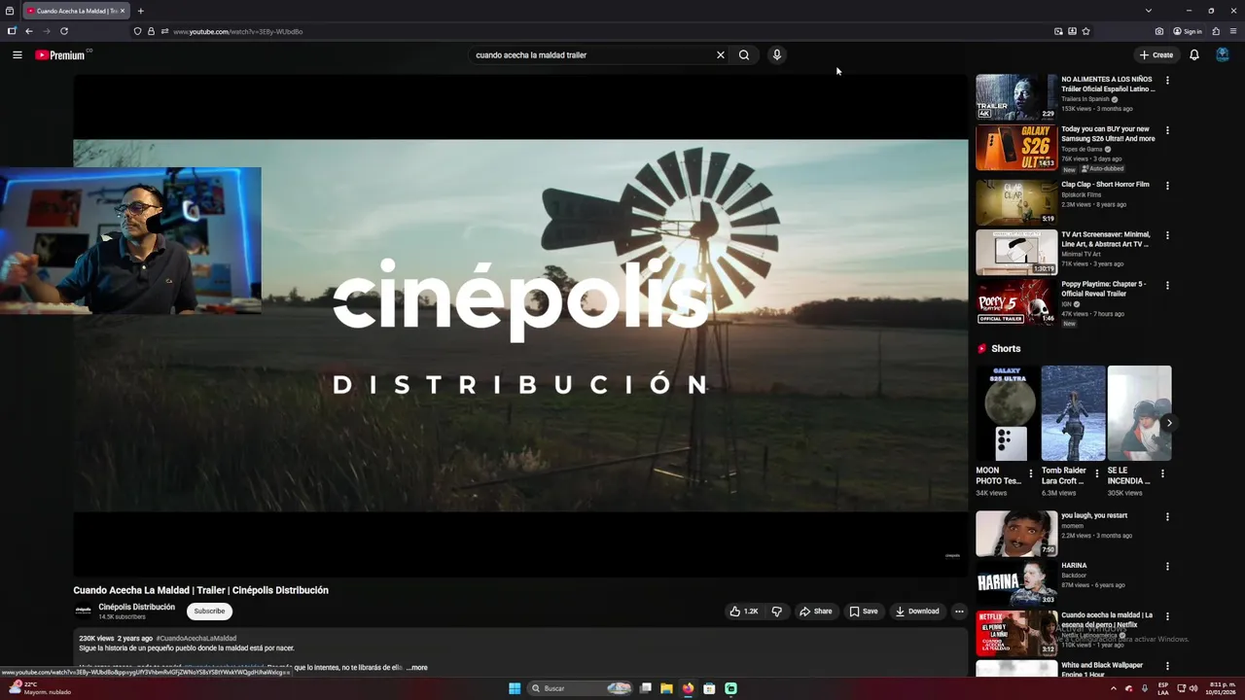Open Windows Start menu

pyautogui.click(x=515, y=688)
